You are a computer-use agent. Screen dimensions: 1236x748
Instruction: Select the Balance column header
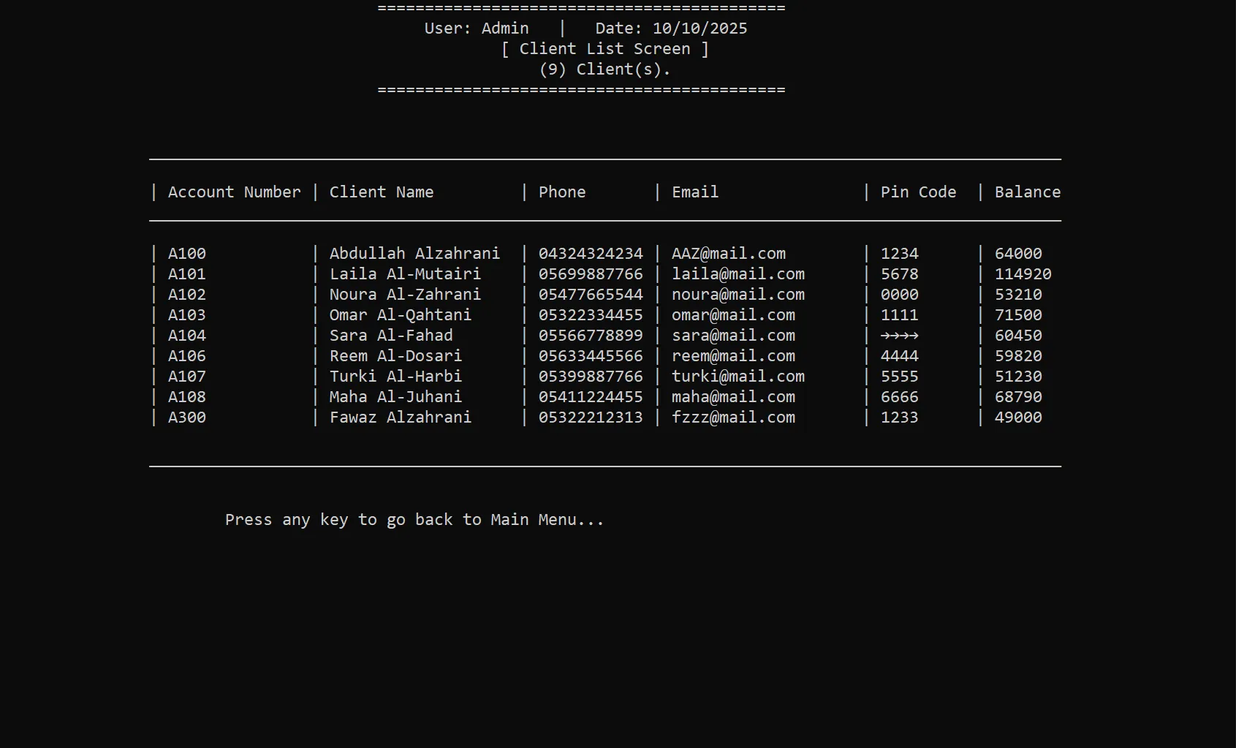(x=1026, y=192)
